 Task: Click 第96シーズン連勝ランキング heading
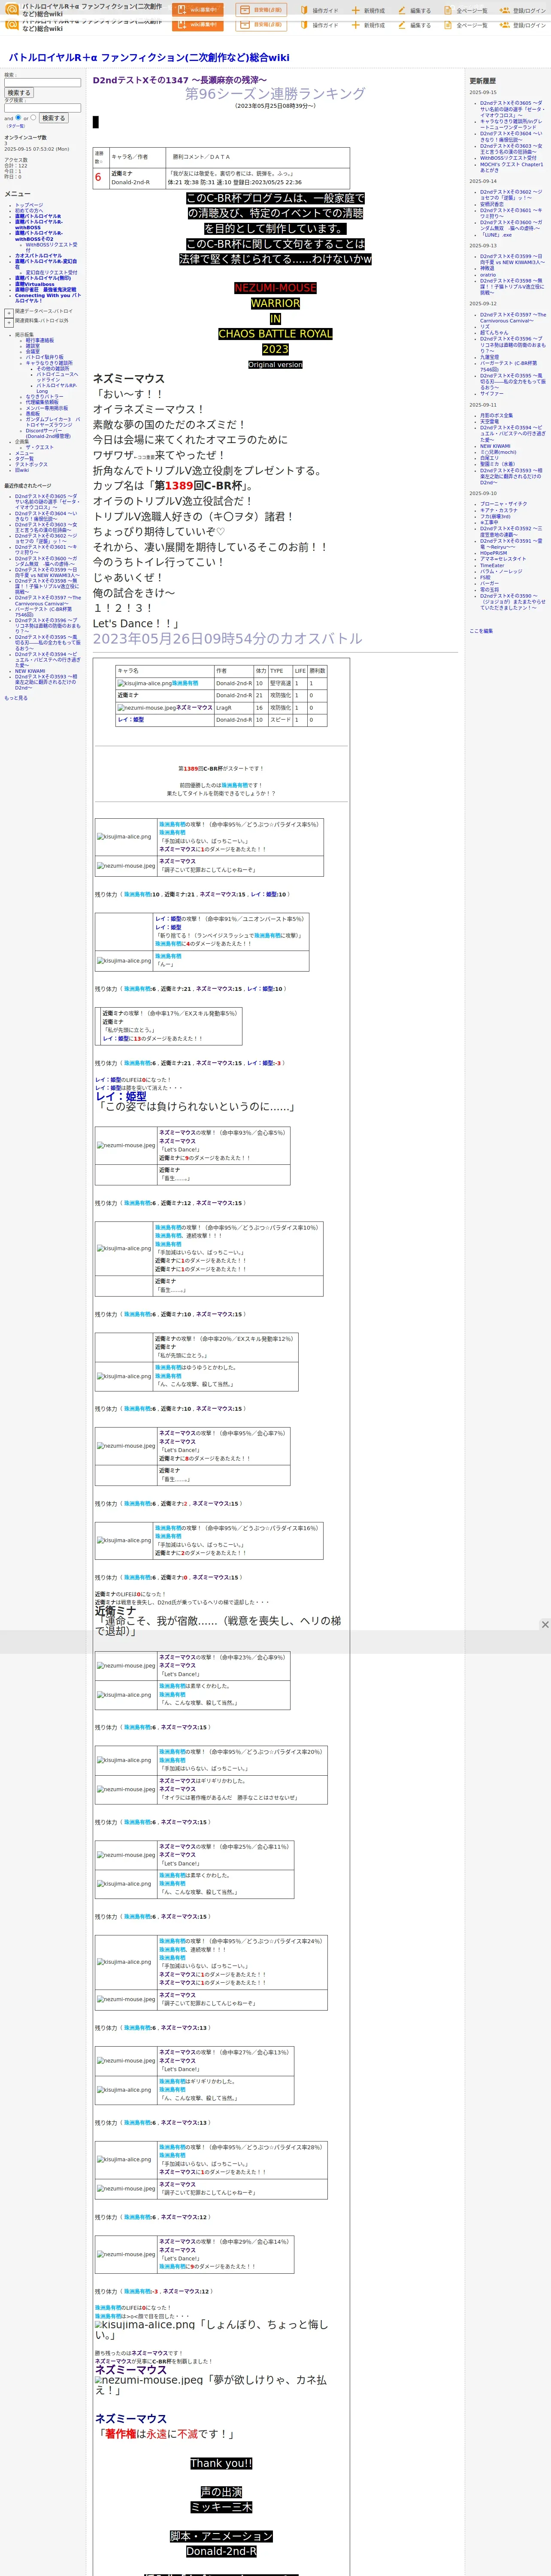(x=275, y=93)
